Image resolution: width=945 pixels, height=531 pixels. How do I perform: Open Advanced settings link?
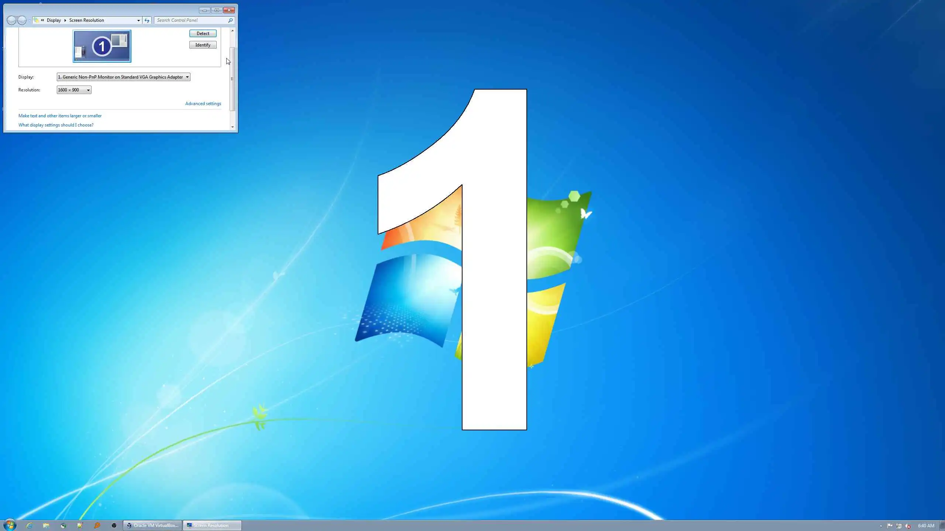[203, 104]
